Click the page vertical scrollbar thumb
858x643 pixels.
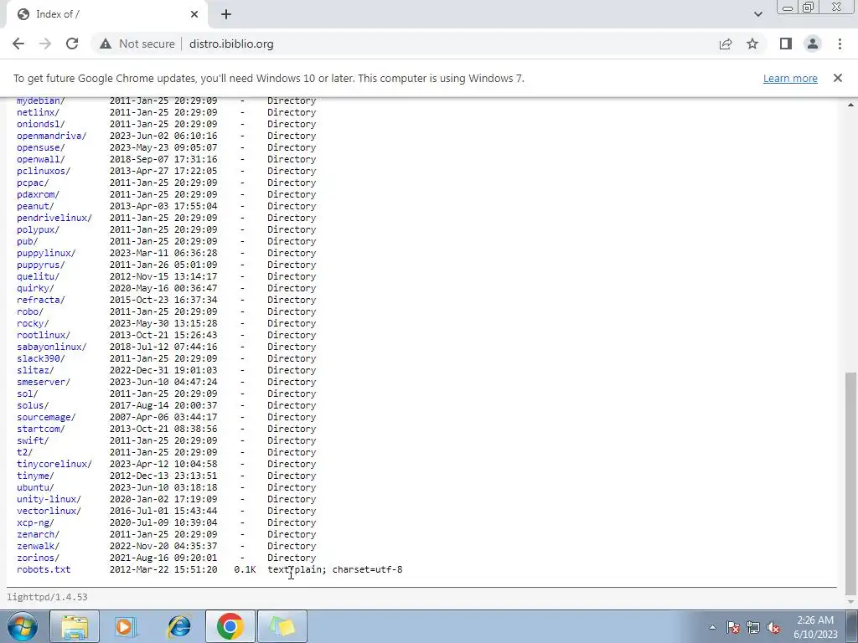point(851,483)
